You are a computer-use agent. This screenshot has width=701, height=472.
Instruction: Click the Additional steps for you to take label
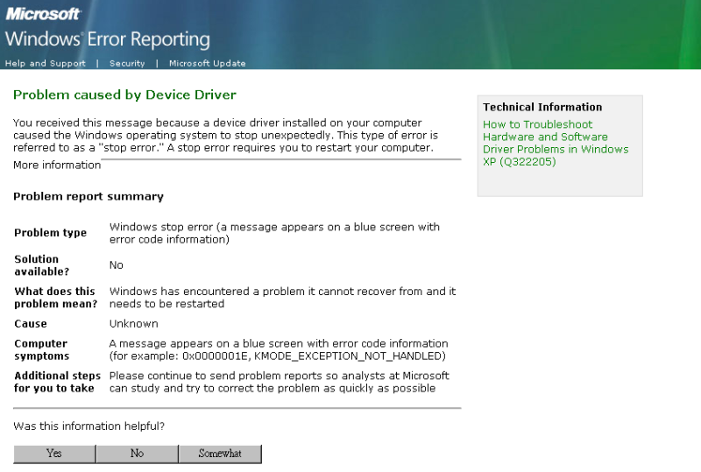point(57,382)
